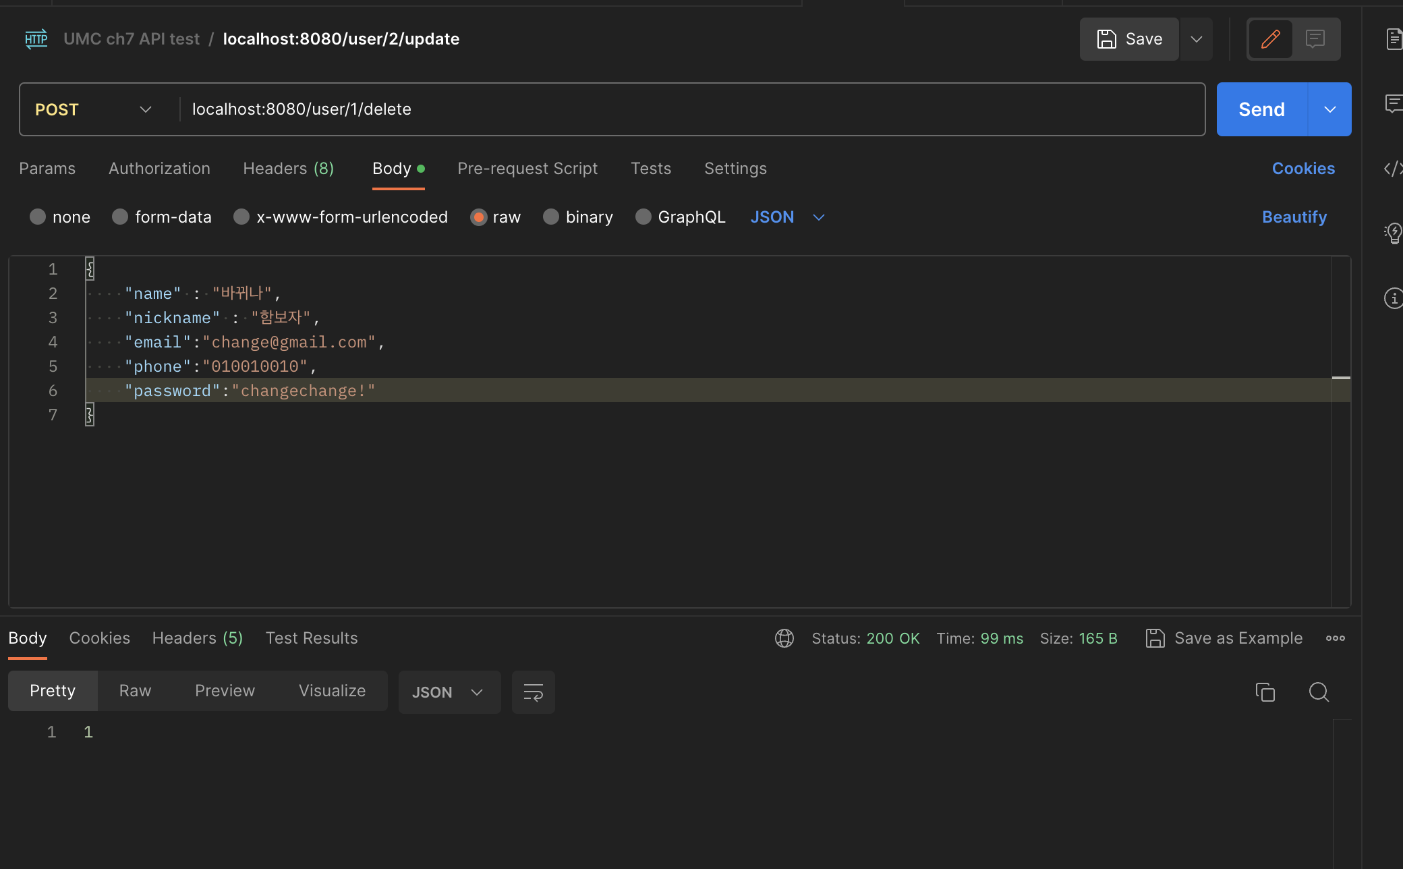Click the Beautify link
The image size is (1403, 869).
(x=1294, y=217)
